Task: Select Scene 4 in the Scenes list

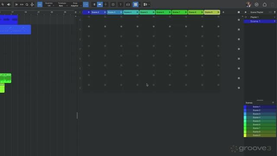Action: coord(260,117)
